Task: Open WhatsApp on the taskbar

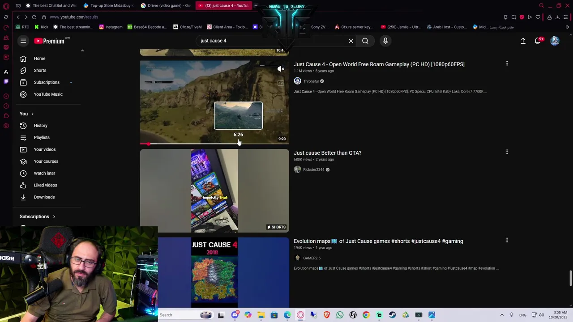Action: [340, 315]
